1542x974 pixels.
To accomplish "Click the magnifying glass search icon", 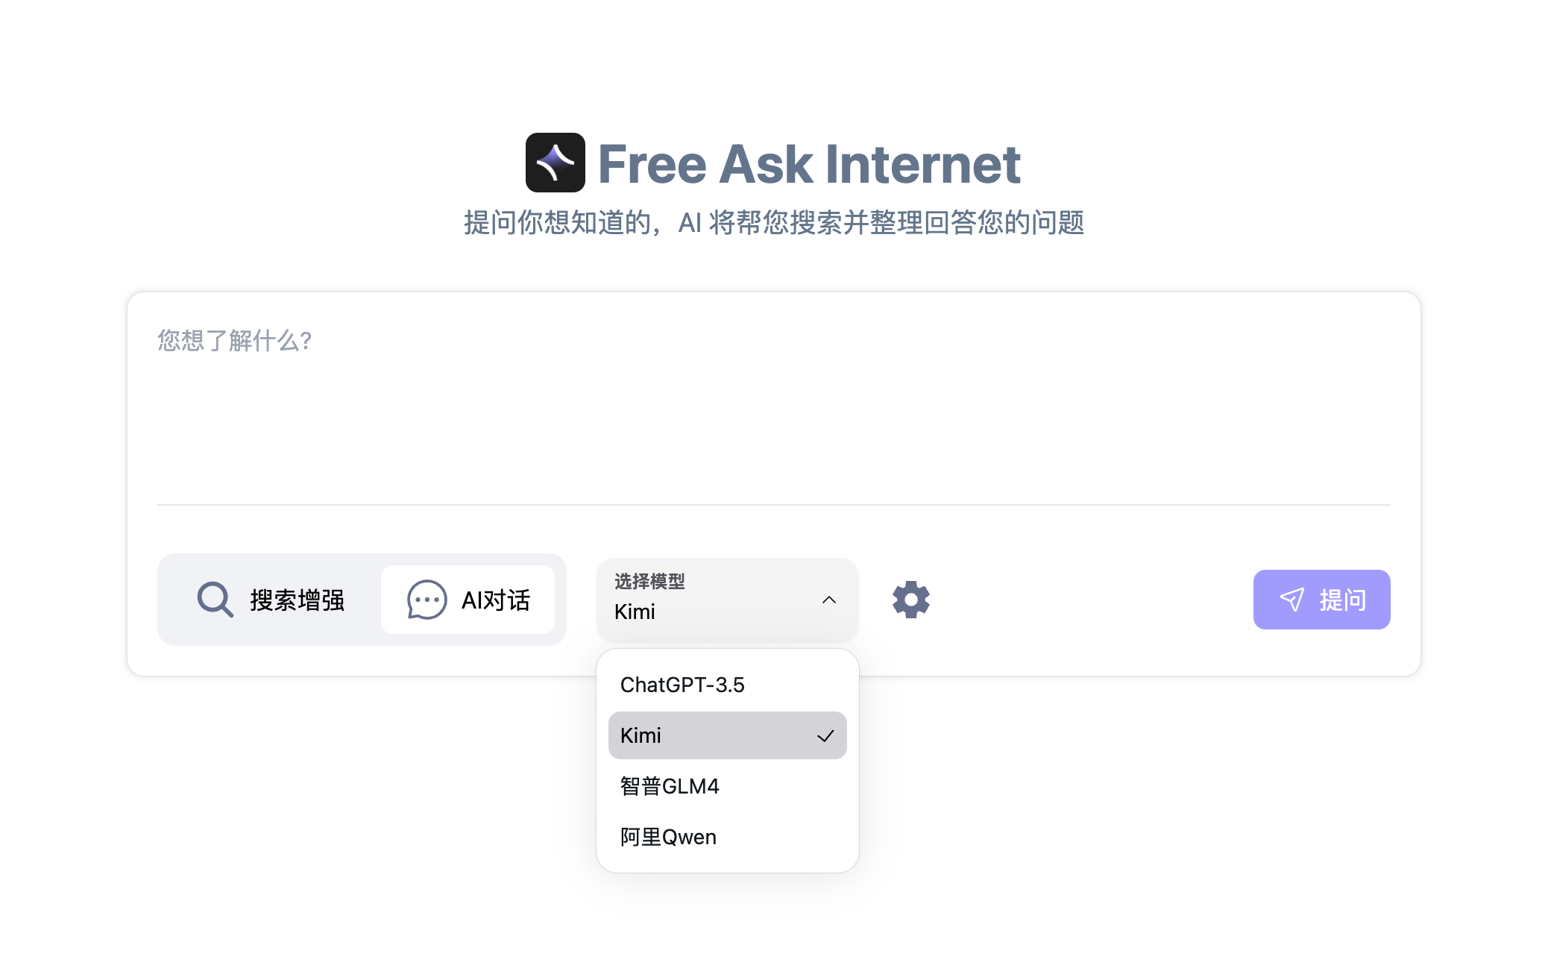I will tap(215, 600).
